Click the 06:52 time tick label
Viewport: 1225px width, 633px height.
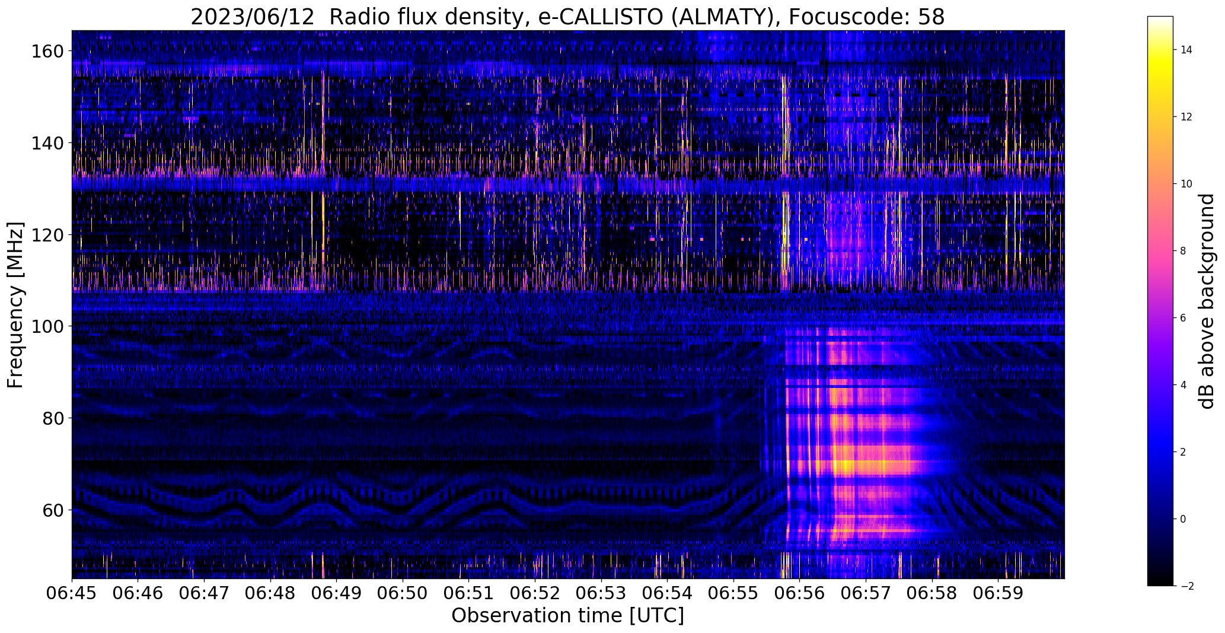(x=535, y=593)
